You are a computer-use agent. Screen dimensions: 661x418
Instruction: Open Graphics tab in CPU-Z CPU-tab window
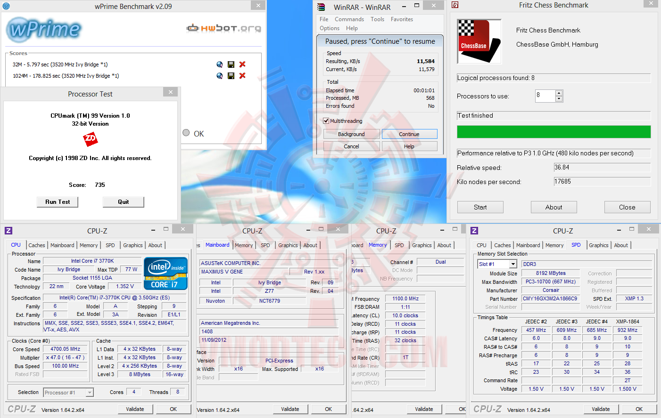(133, 245)
